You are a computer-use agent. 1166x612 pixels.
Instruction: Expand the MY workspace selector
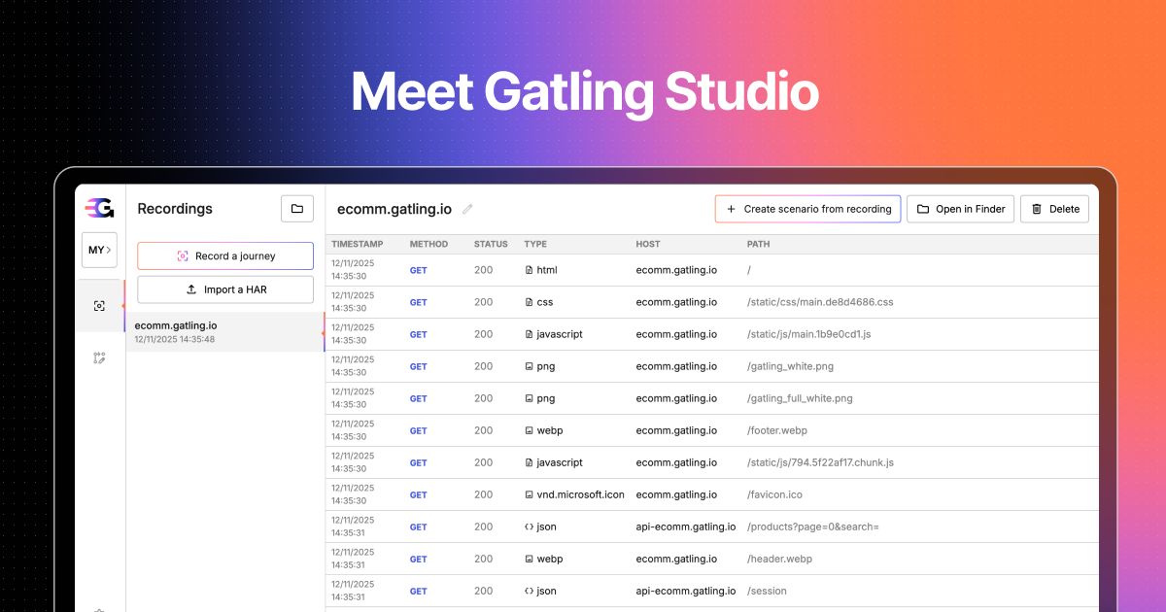tap(99, 250)
